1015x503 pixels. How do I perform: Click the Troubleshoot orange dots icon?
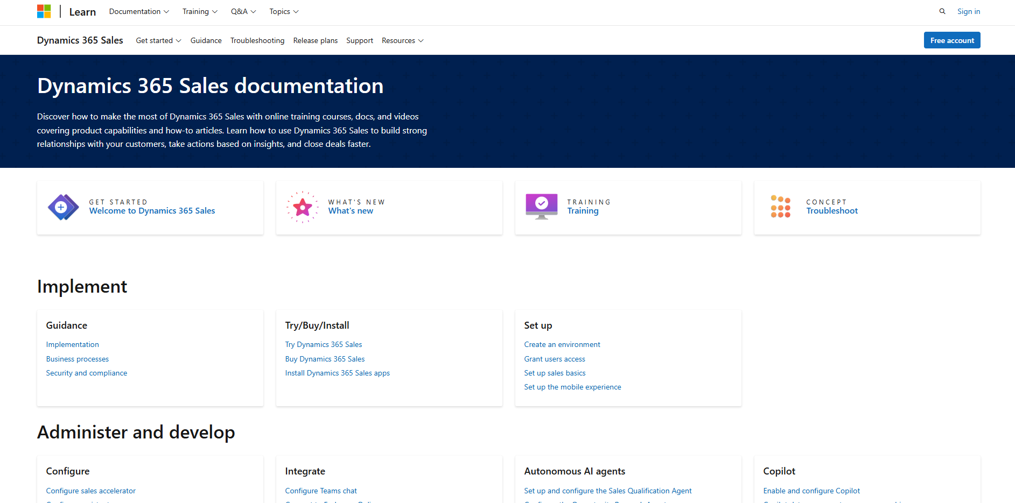tap(781, 207)
